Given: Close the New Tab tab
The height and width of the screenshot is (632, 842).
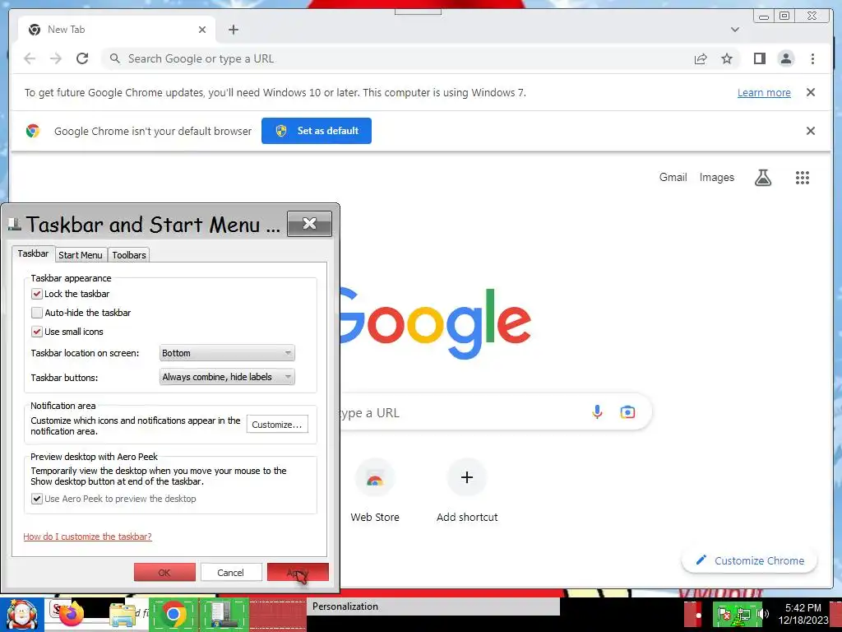Looking at the screenshot, I should point(202,30).
